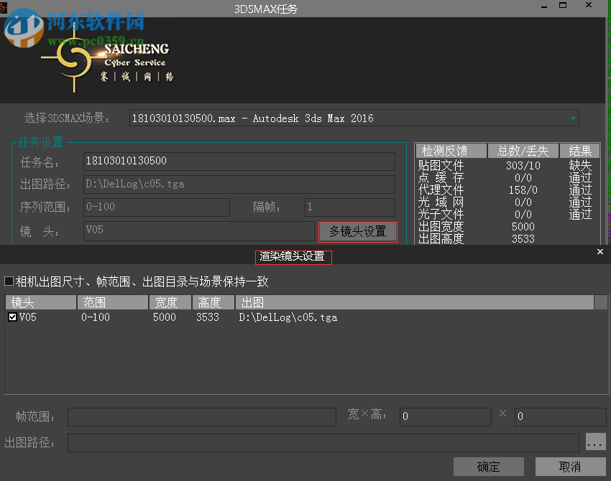Click the 宽度 column header
The image size is (611, 481).
click(170, 302)
